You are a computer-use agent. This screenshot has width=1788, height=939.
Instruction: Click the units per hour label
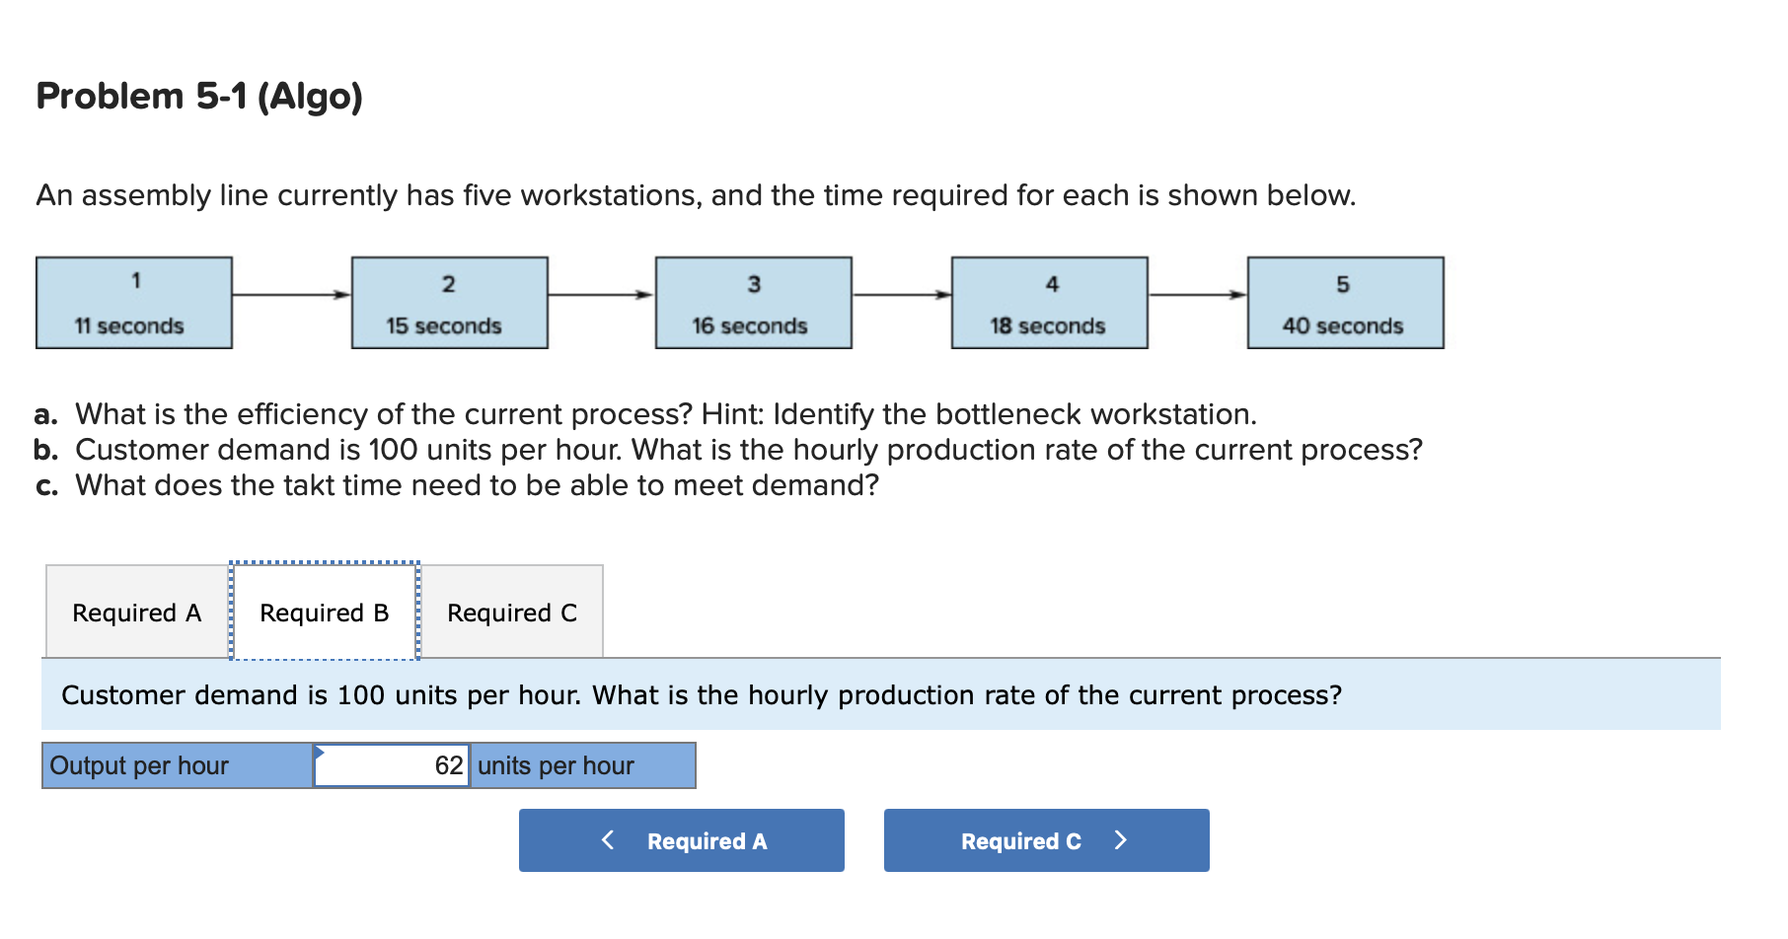[x=555, y=765]
